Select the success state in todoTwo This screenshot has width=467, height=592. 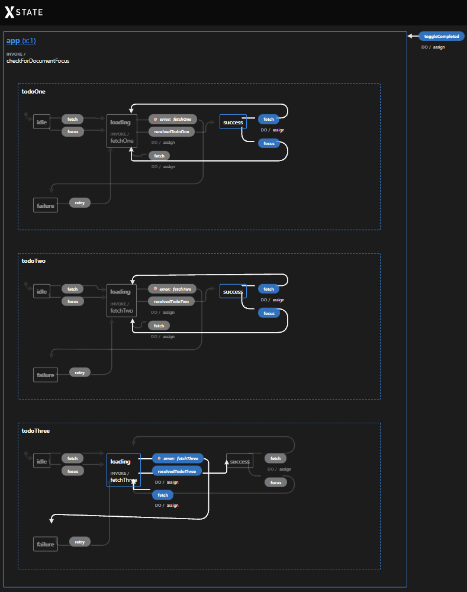click(233, 291)
